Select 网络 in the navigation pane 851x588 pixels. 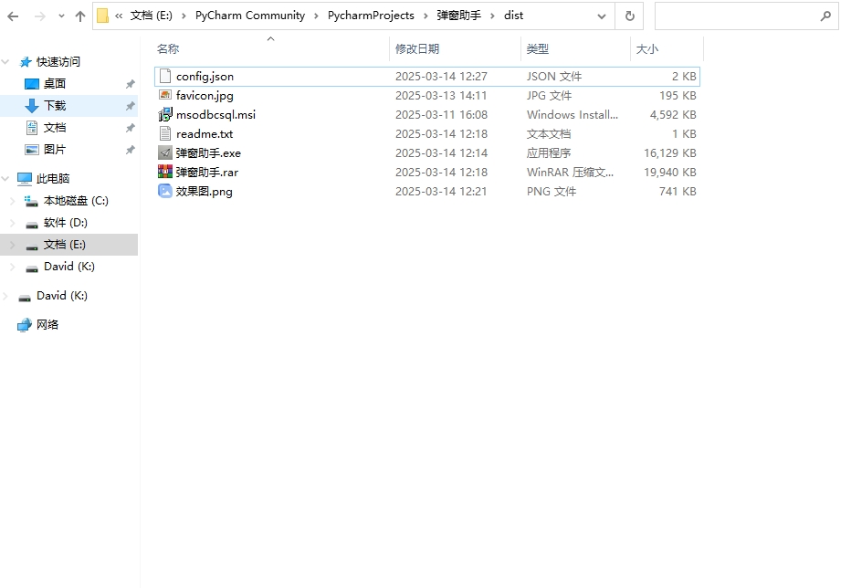tap(47, 325)
